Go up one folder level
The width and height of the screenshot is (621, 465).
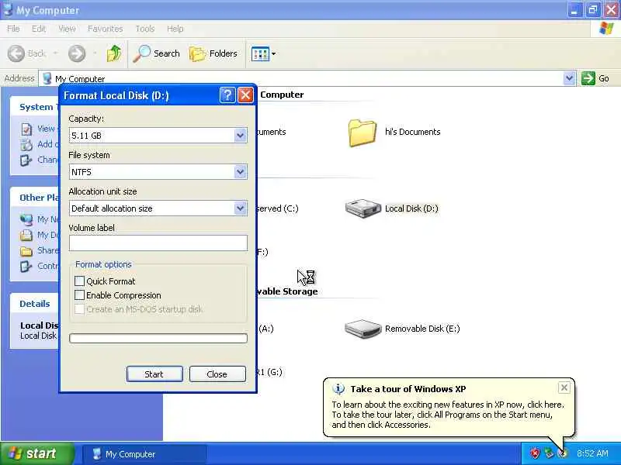[x=114, y=53]
